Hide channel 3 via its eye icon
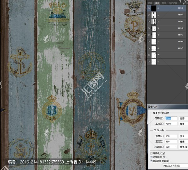 [x=149, y=28]
